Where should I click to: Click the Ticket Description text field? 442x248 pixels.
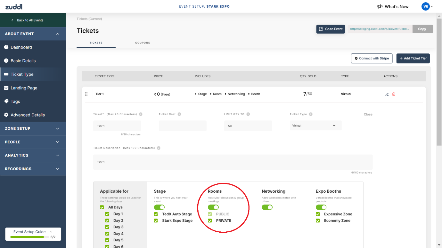(x=233, y=162)
